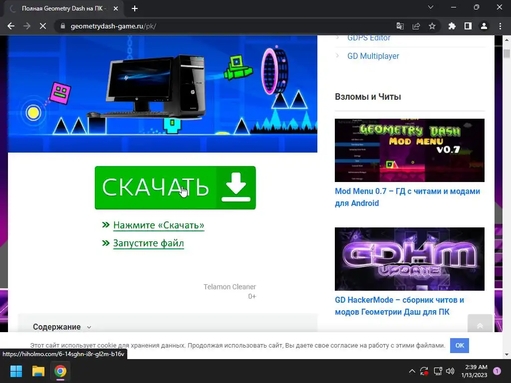Open the Нажмите «Скачать» link

coord(159,225)
